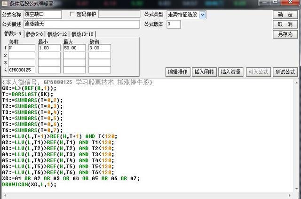Click the window title bar icon
301x199 pixels.
point(4,3)
